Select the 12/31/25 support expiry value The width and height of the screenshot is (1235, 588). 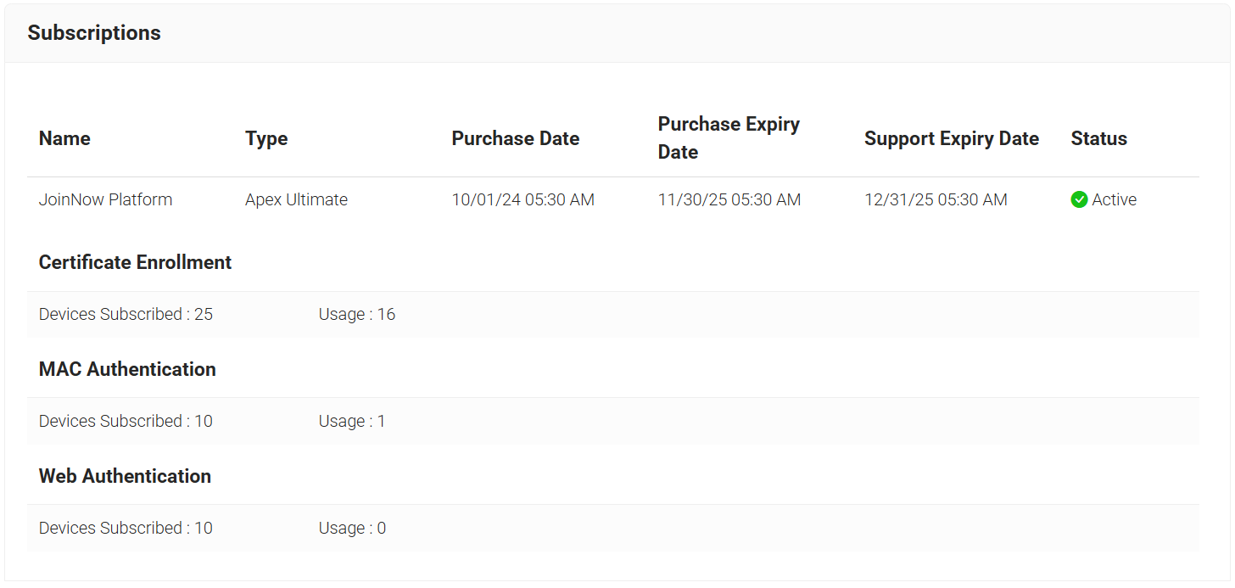(x=936, y=200)
